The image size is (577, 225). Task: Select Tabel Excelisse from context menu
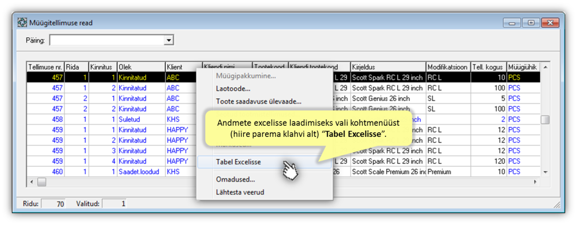tap(238, 162)
